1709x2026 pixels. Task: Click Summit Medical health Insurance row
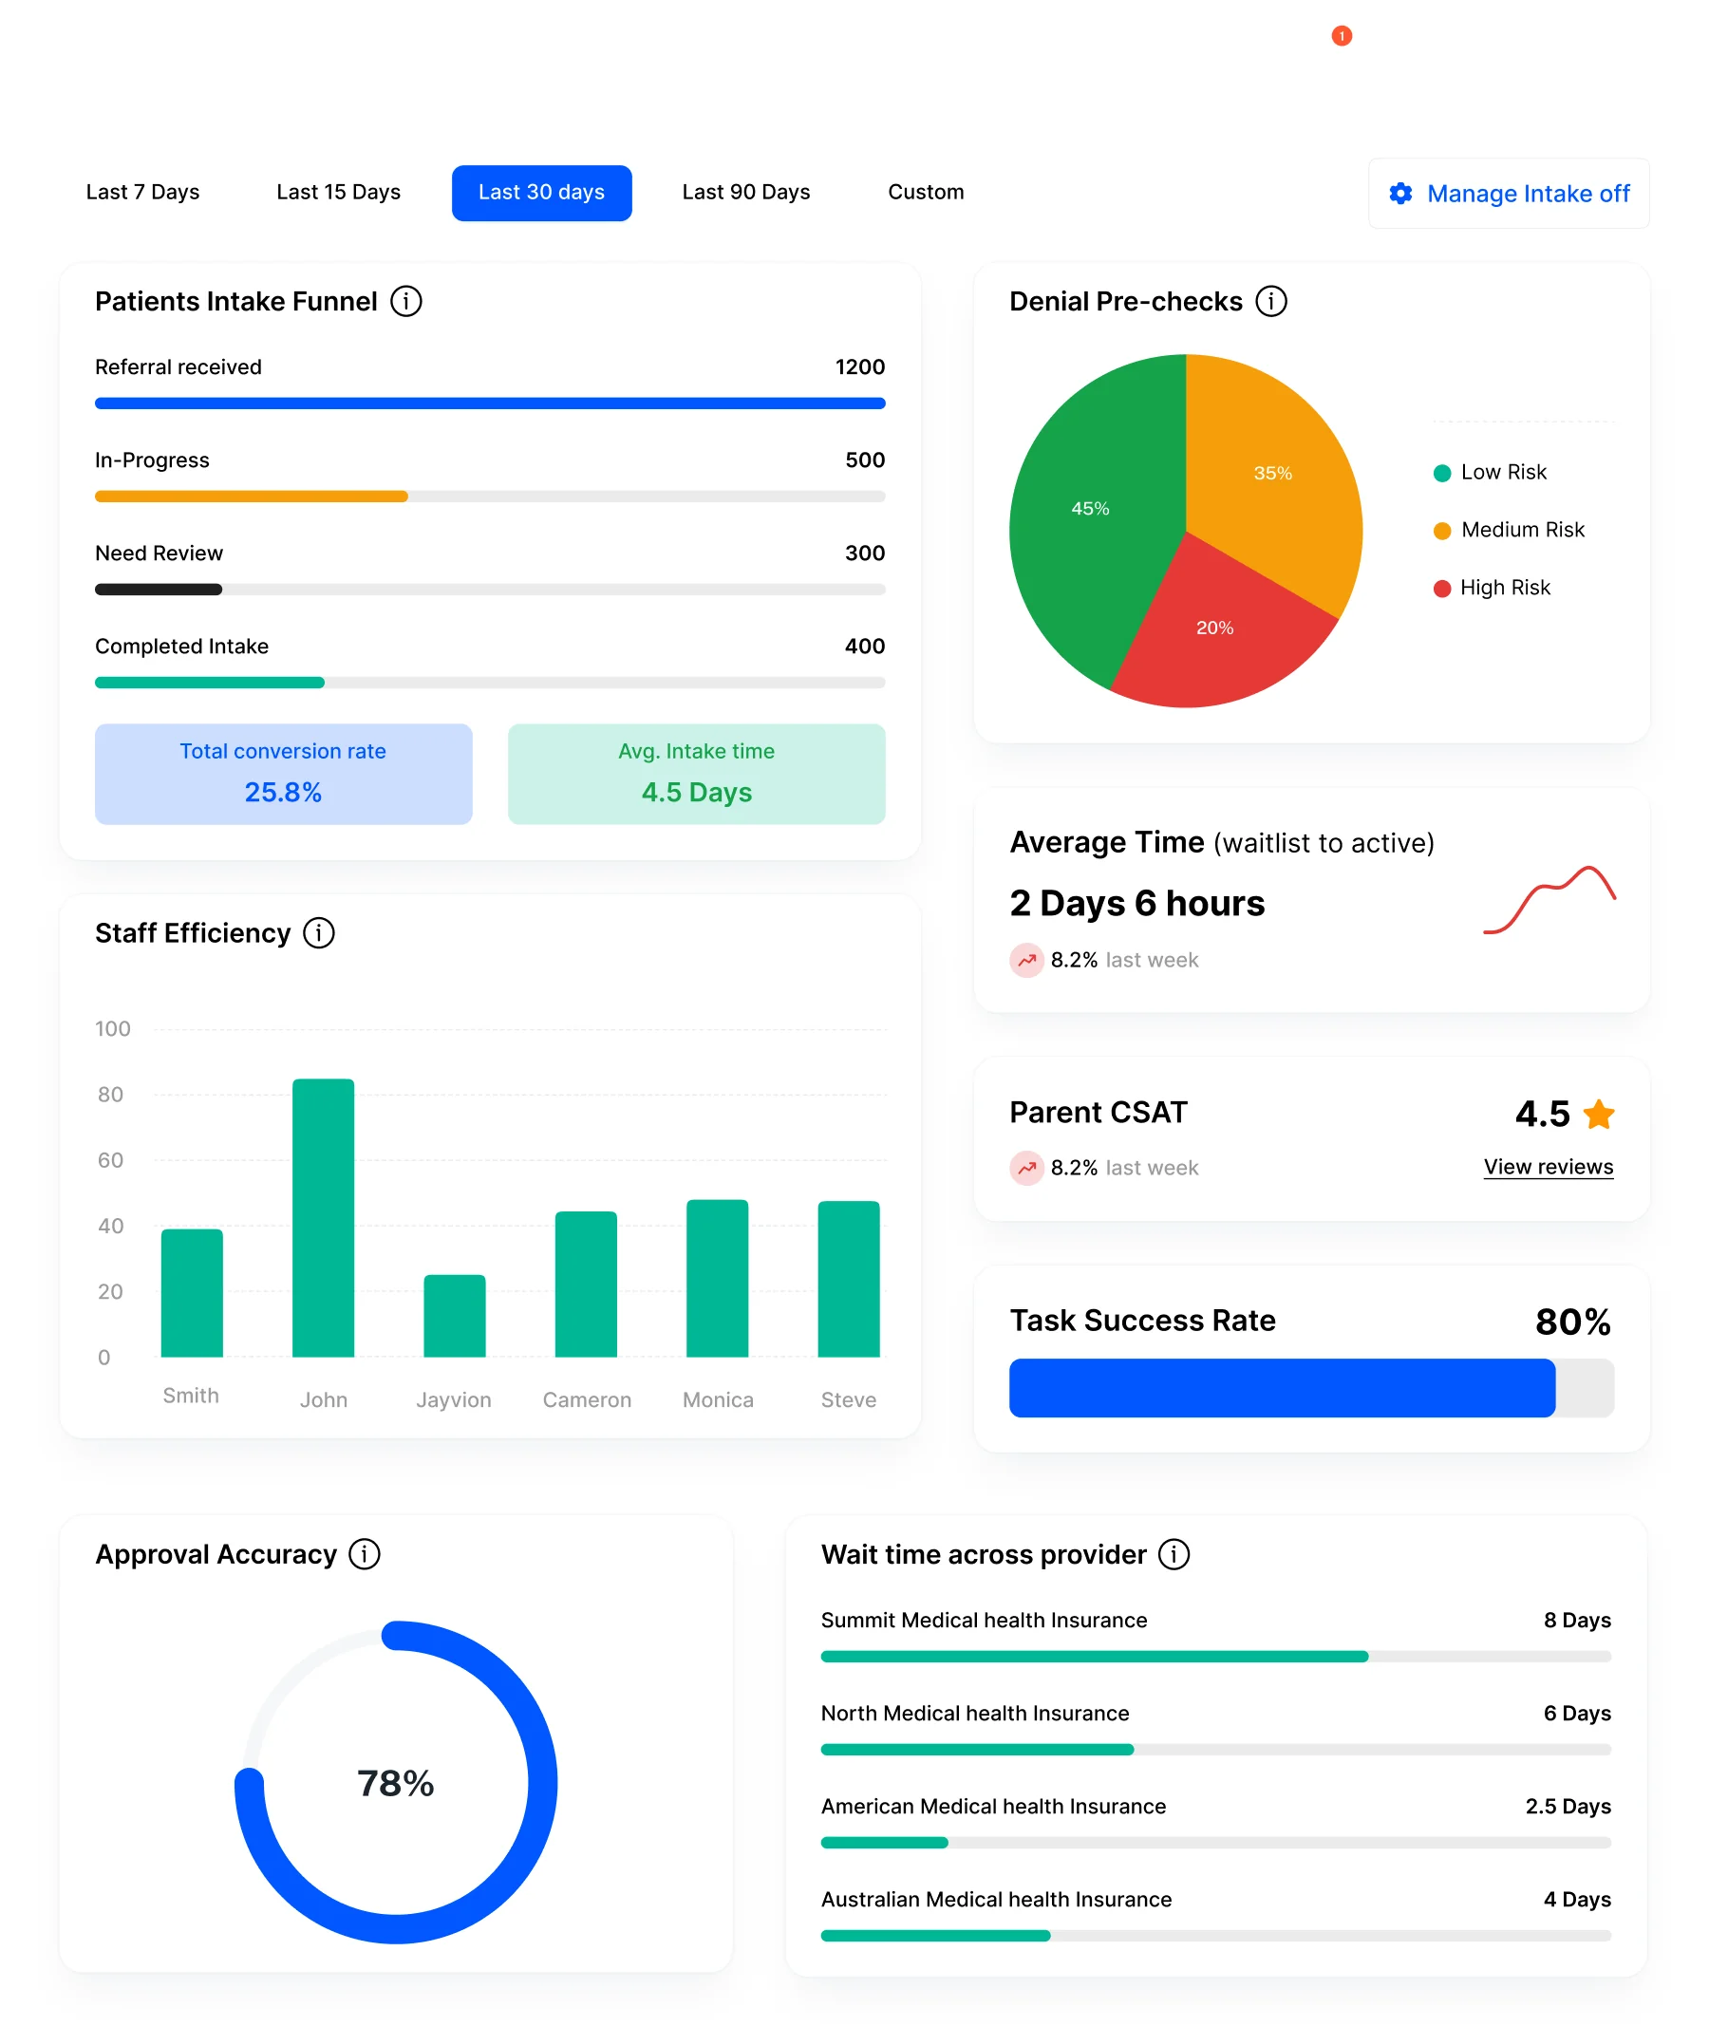[x=1216, y=1635]
